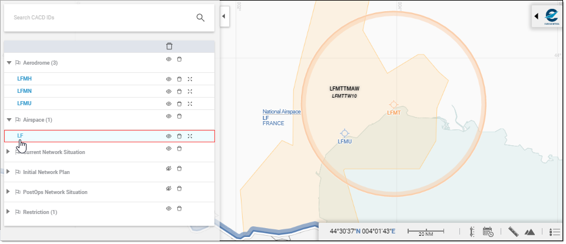Hide the LFMU aerodrome layer
This screenshot has height=244, width=566.
click(168, 103)
